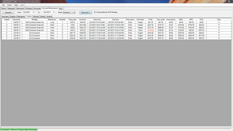Open the Graphs sub-tab
The height and width of the screenshot is (131, 233).
[x=13, y=17]
